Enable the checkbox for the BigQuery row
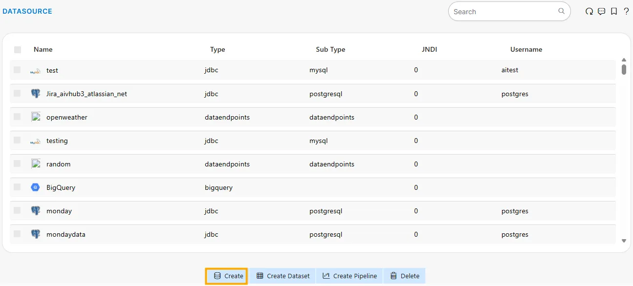This screenshot has width=633, height=286. 18,187
